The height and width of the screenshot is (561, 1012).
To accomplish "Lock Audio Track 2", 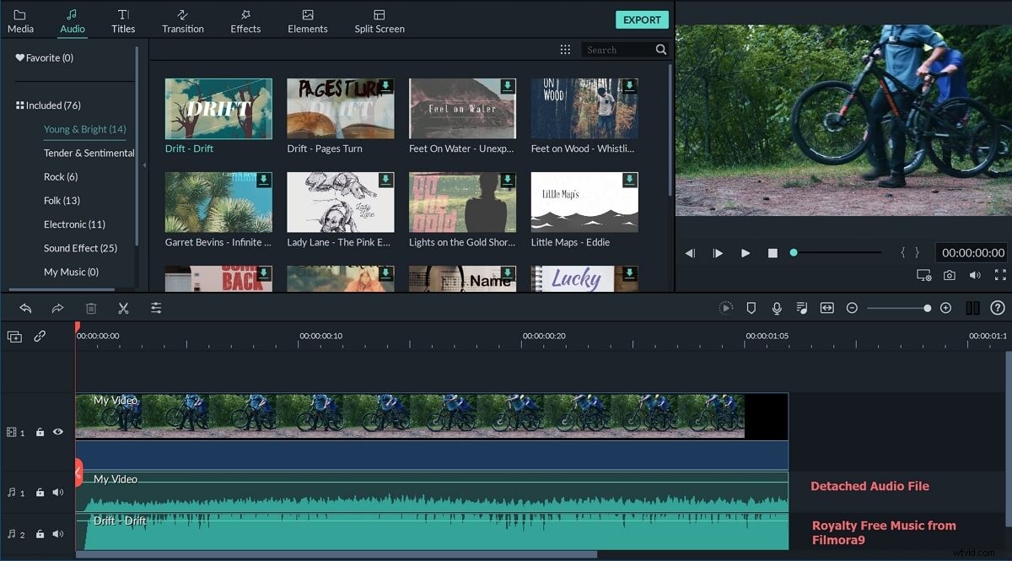I will tap(39, 534).
